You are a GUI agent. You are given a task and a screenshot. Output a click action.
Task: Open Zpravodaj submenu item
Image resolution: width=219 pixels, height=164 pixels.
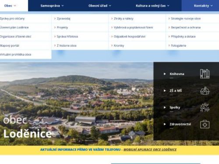[64, 18]
